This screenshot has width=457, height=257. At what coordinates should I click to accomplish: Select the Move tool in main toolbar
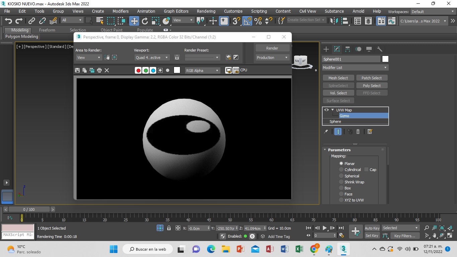[134, 21]
